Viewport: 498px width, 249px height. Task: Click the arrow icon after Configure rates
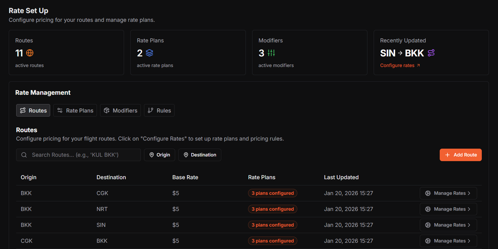tap(418, 65)
